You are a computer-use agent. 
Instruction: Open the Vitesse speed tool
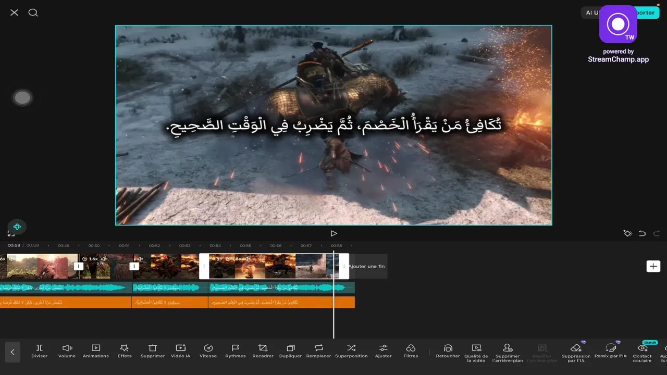[x=208, y=351]
